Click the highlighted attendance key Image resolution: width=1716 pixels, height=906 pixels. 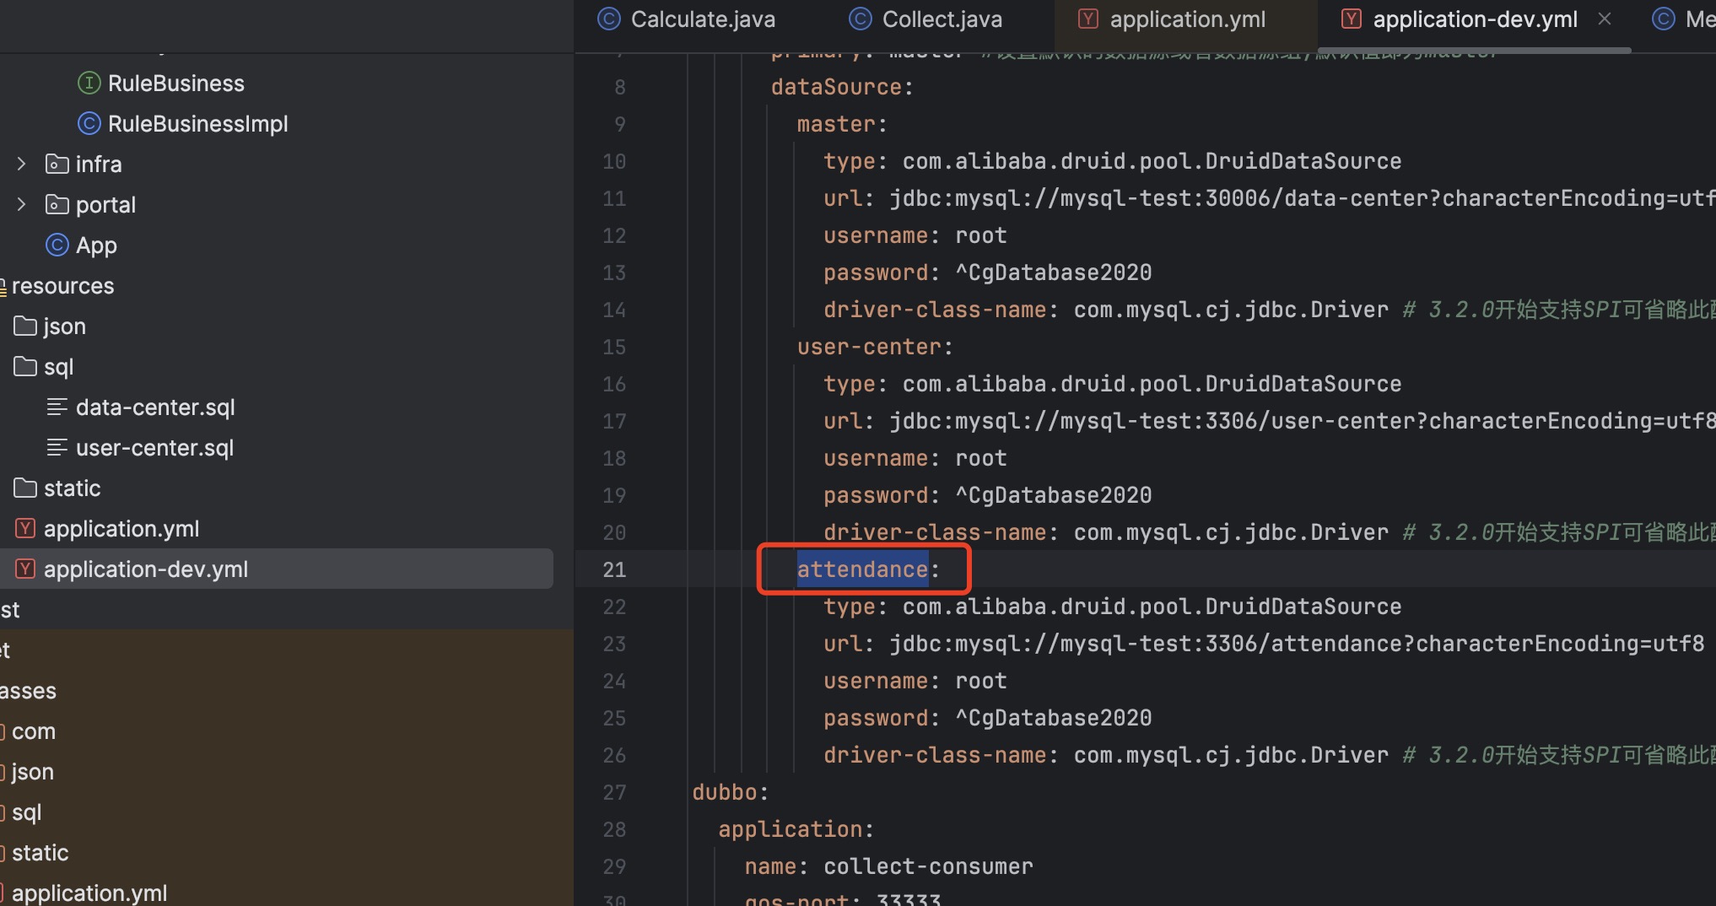[x=862, y=569]
